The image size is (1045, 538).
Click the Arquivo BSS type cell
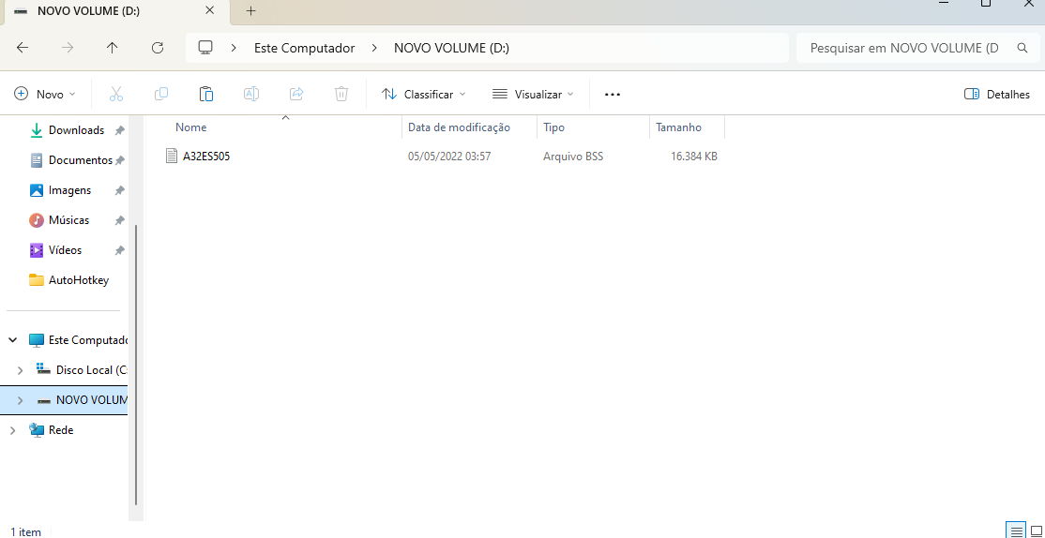(573, 157)
